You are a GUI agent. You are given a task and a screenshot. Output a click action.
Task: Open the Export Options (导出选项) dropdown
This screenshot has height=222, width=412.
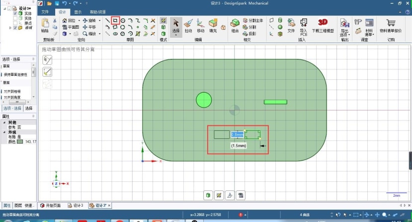tap(349, 35)
